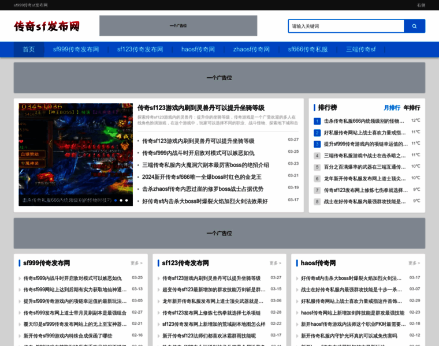The width and height of the screenshot is (439, 346).
Task: Click rank badge 8 in 排行榜
Action: [x=317, y=201]
